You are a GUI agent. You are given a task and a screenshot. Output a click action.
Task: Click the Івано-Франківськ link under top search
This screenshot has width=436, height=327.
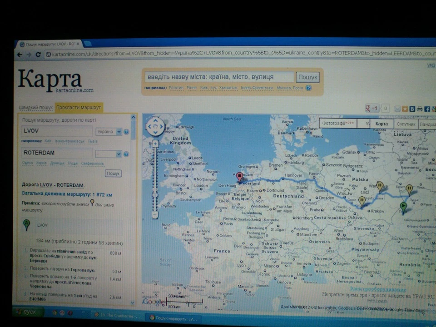[257, 88]
